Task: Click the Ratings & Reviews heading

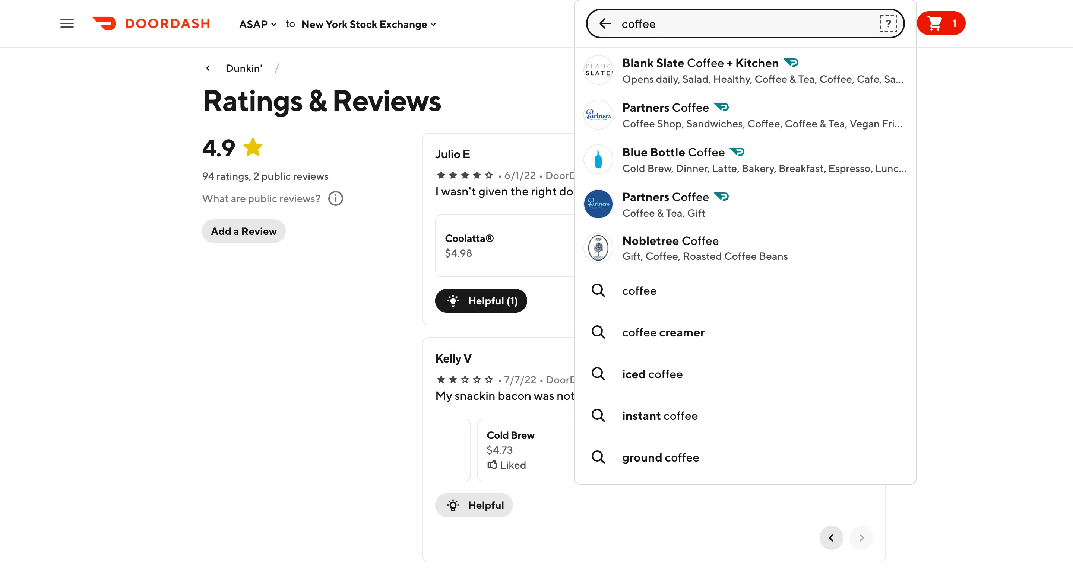Action: click(322, 101)
